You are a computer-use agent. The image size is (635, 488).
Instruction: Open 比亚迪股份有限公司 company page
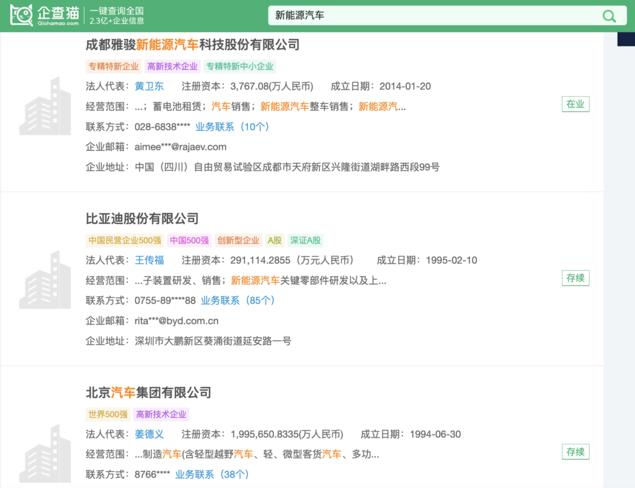click(x=142, y=219)
